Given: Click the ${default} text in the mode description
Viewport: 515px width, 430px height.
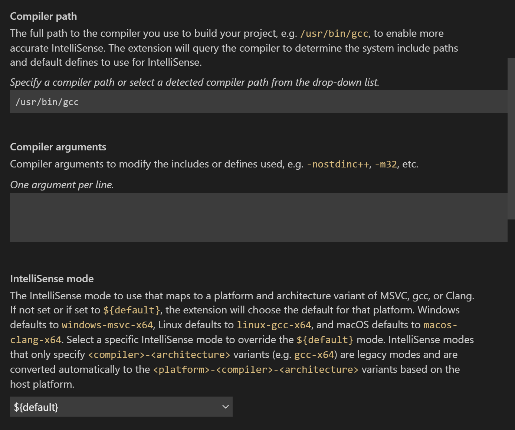Looking at the screenshot, I should [132, 310].
